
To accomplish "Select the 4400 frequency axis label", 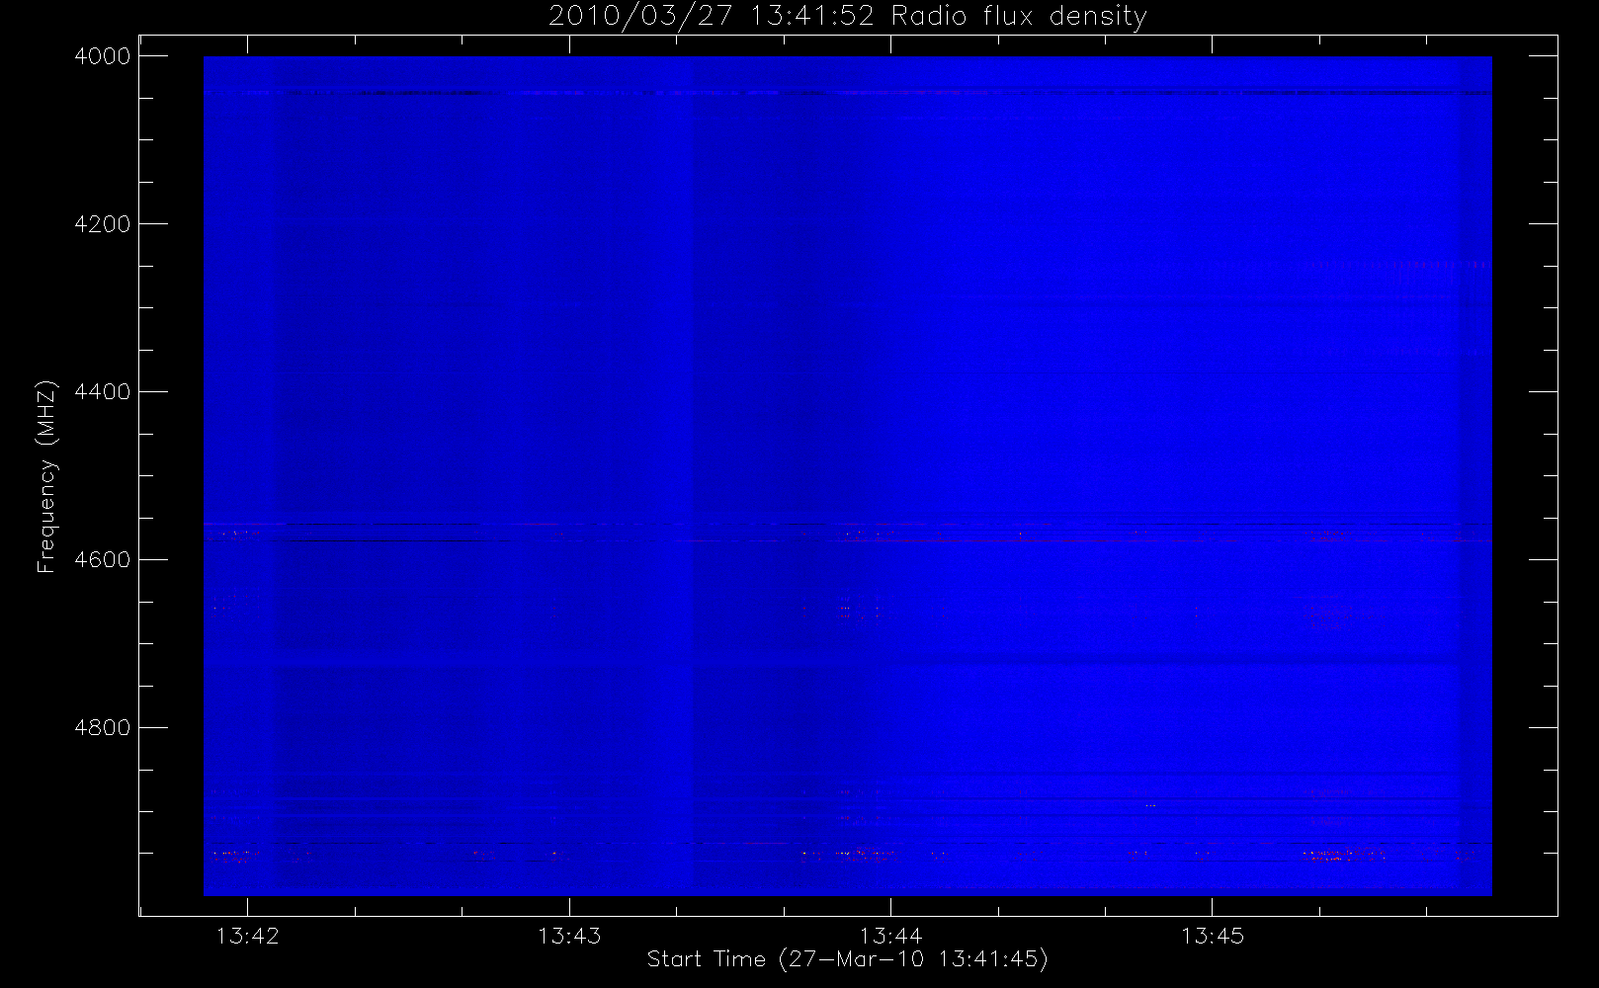I will [102, 392].
